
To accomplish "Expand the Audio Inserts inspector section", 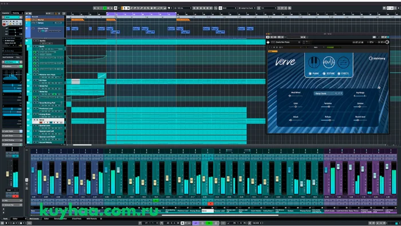I will click(x=12, y=131).
